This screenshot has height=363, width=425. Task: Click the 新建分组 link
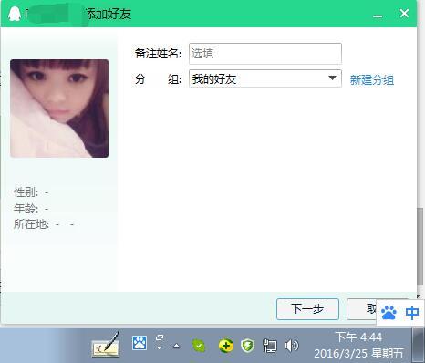tap(372, 80)
